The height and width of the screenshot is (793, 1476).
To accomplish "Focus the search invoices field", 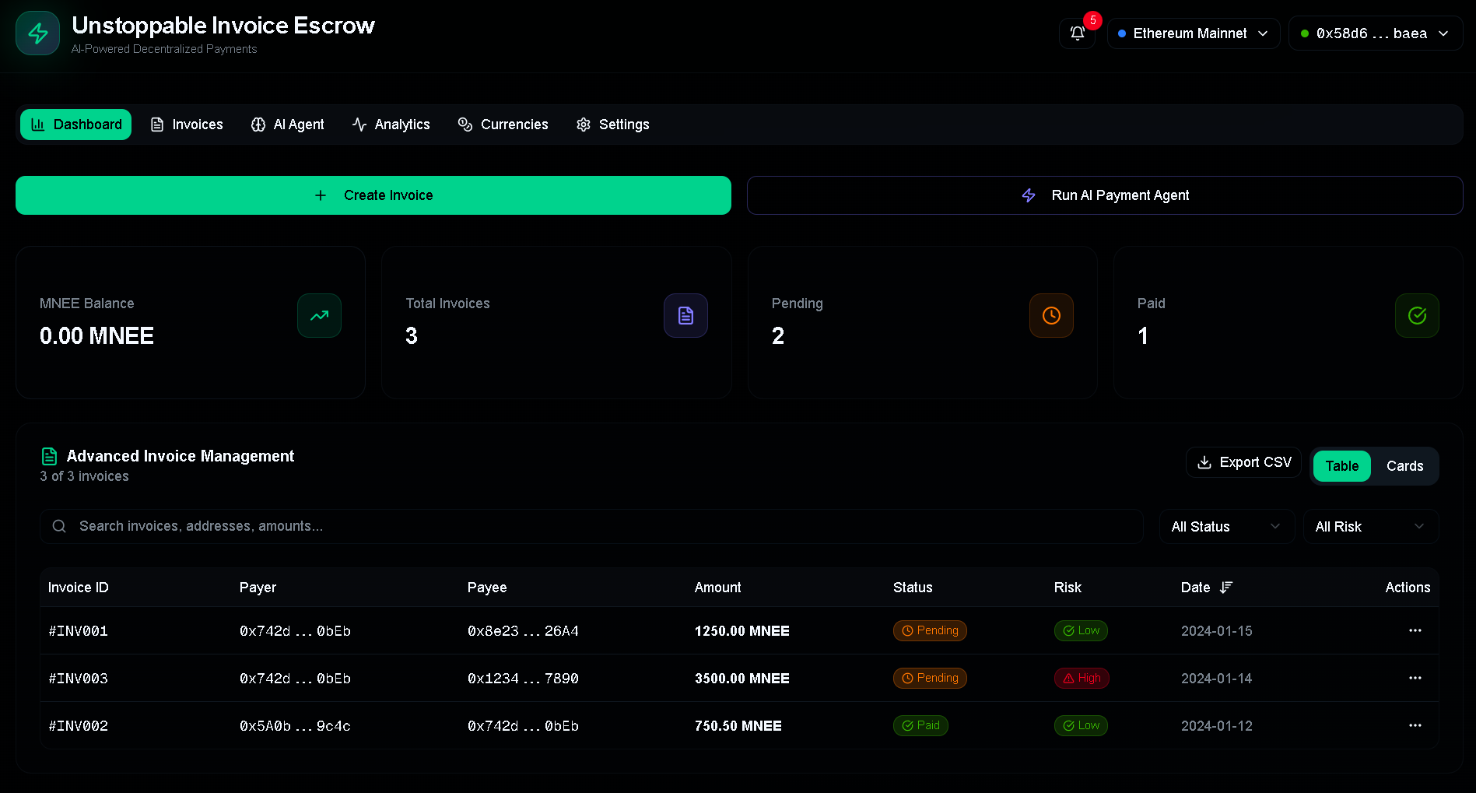I will coord(591,527).
